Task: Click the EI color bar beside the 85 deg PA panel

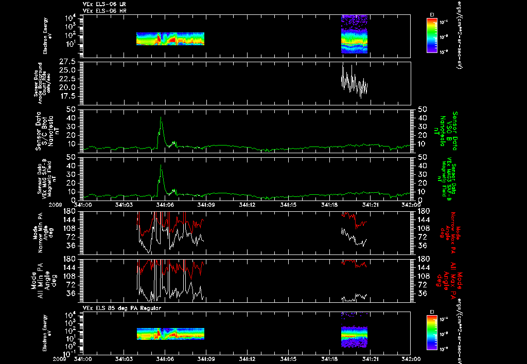Action: tap(432, 333)
